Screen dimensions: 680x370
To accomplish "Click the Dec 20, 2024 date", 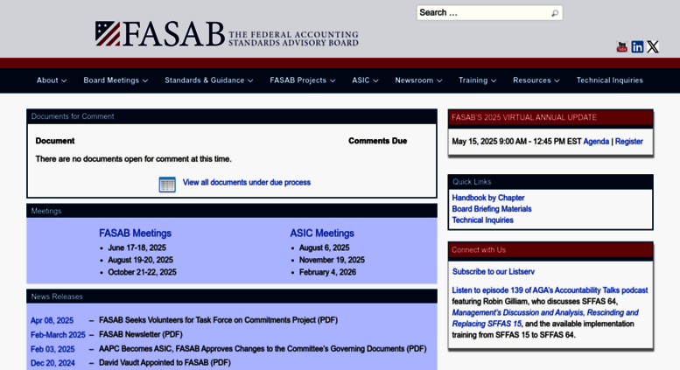I will coord(53,363).
